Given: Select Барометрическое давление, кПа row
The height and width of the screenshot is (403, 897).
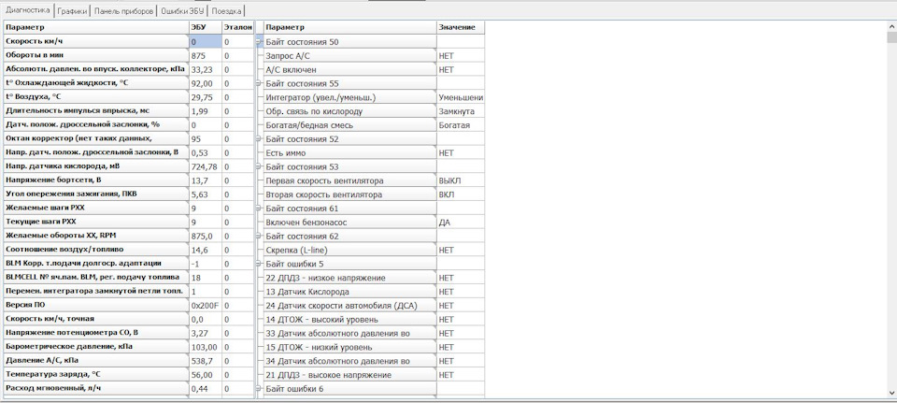Looking at the screenshot, I should pos(96,346).
